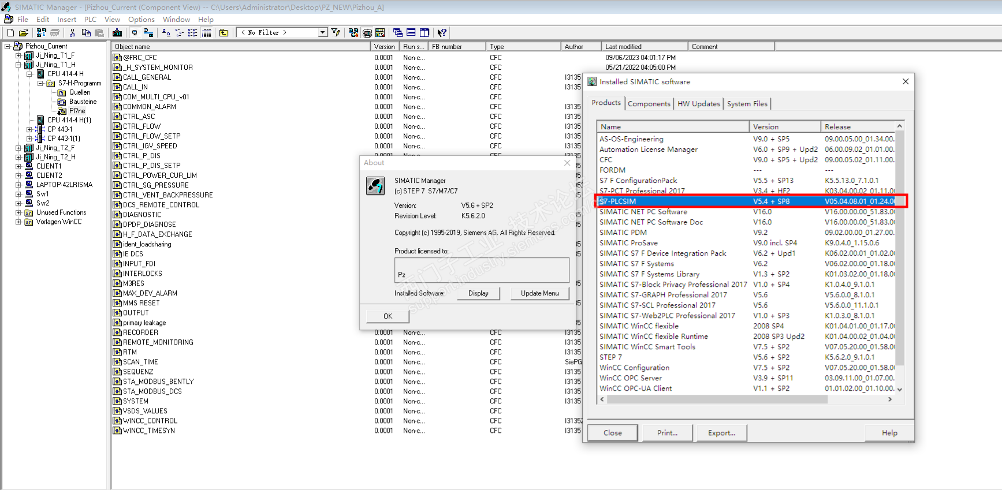The height and width of the screenshot is (490, 1002).
Task: Copy the selection with the toolbar Copy icon
Action: [86, 33]
